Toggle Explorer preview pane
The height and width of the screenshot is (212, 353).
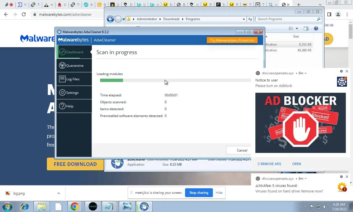pos(306,28)
